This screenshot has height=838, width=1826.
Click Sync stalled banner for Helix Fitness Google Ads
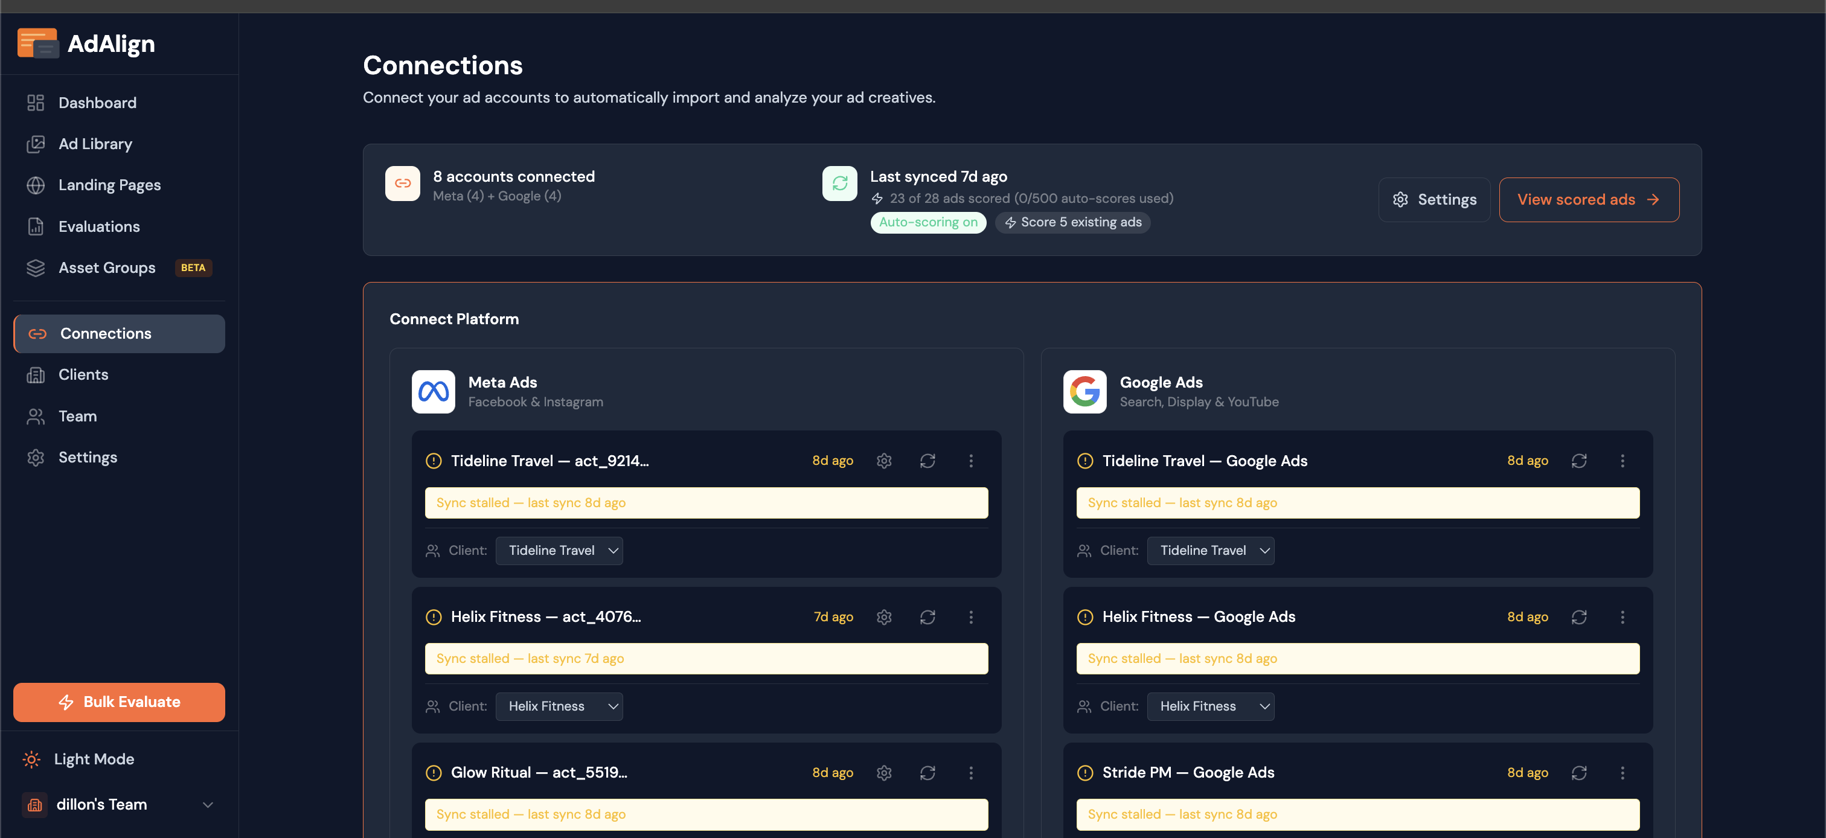pyautogui.click(x=1357, y=659)
